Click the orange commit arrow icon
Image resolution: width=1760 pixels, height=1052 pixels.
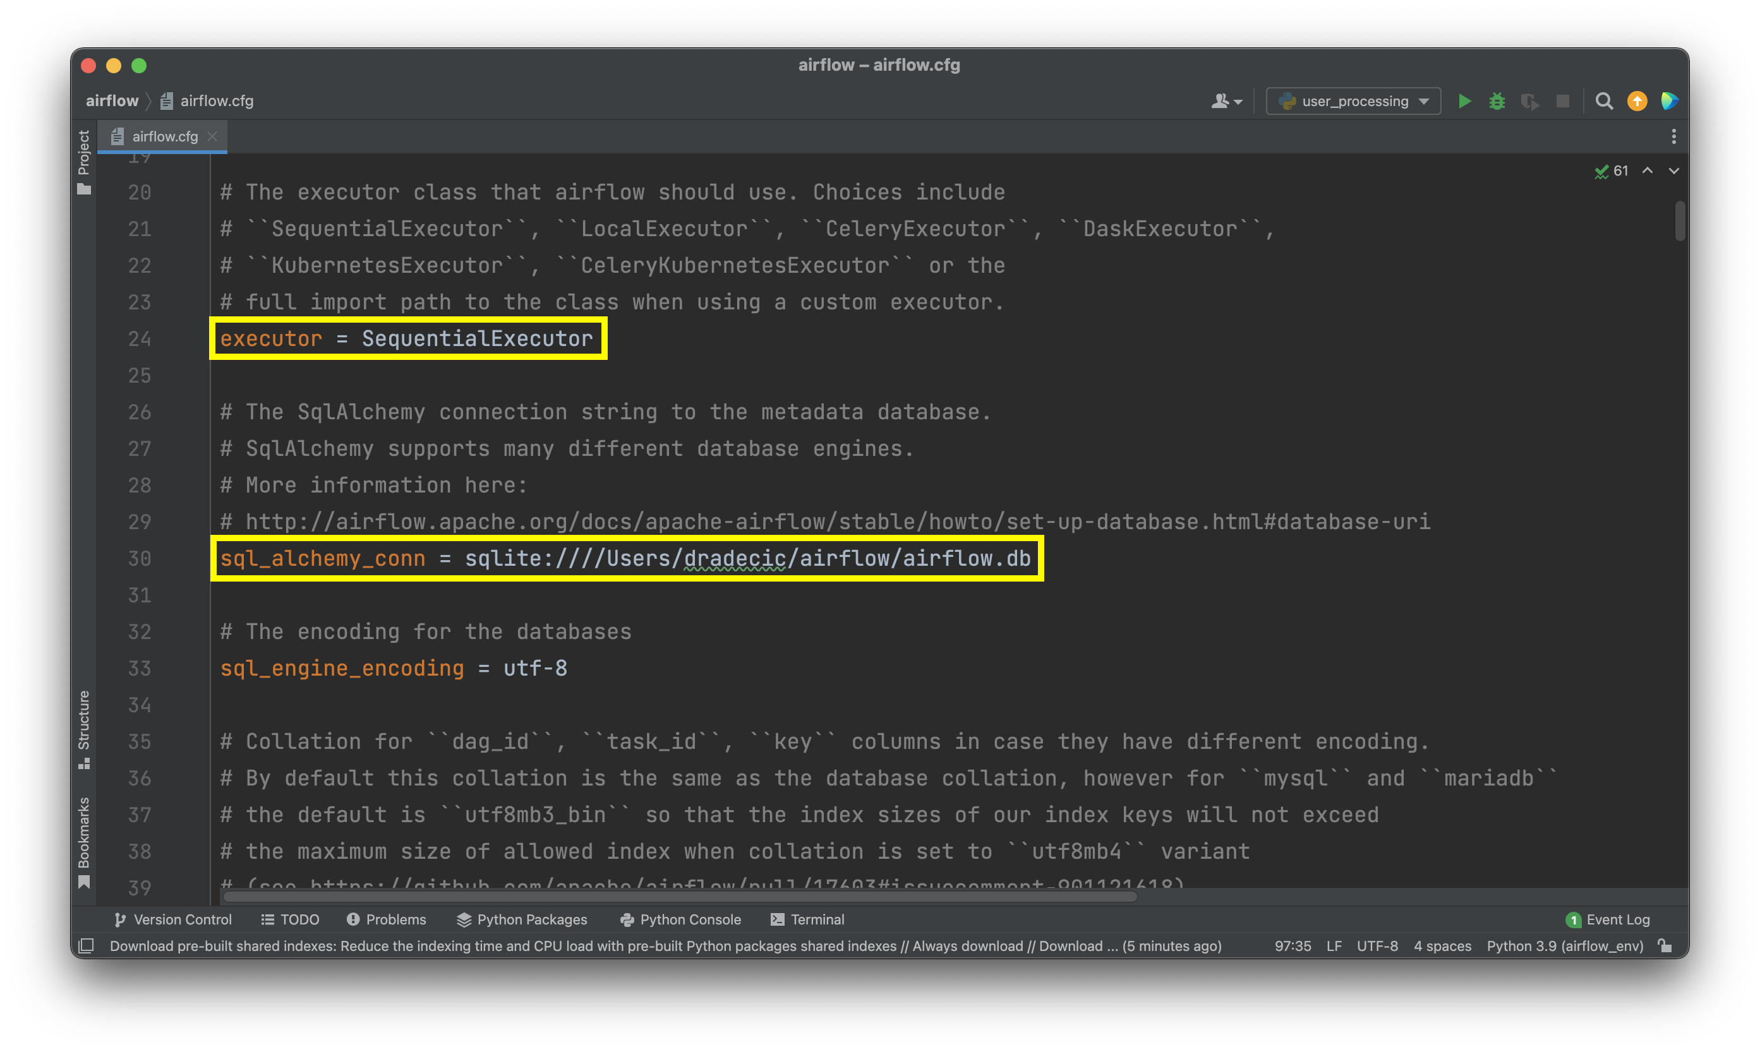coord(1637,100)
